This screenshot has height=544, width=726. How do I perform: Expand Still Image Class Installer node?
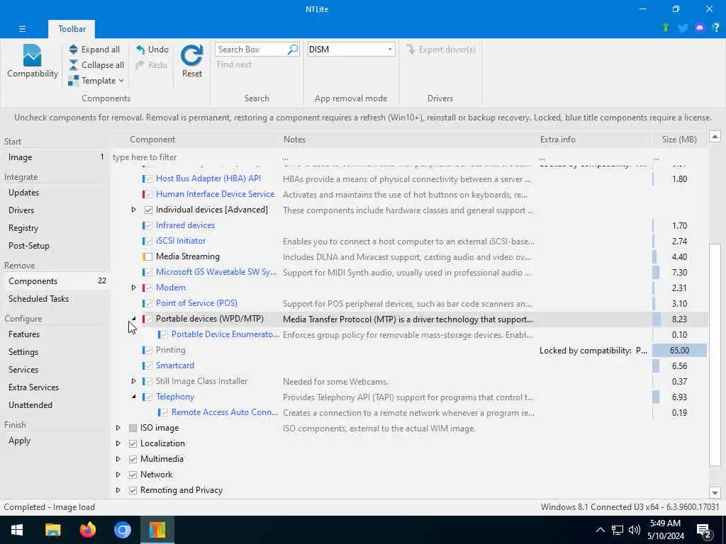coord(133,381)
